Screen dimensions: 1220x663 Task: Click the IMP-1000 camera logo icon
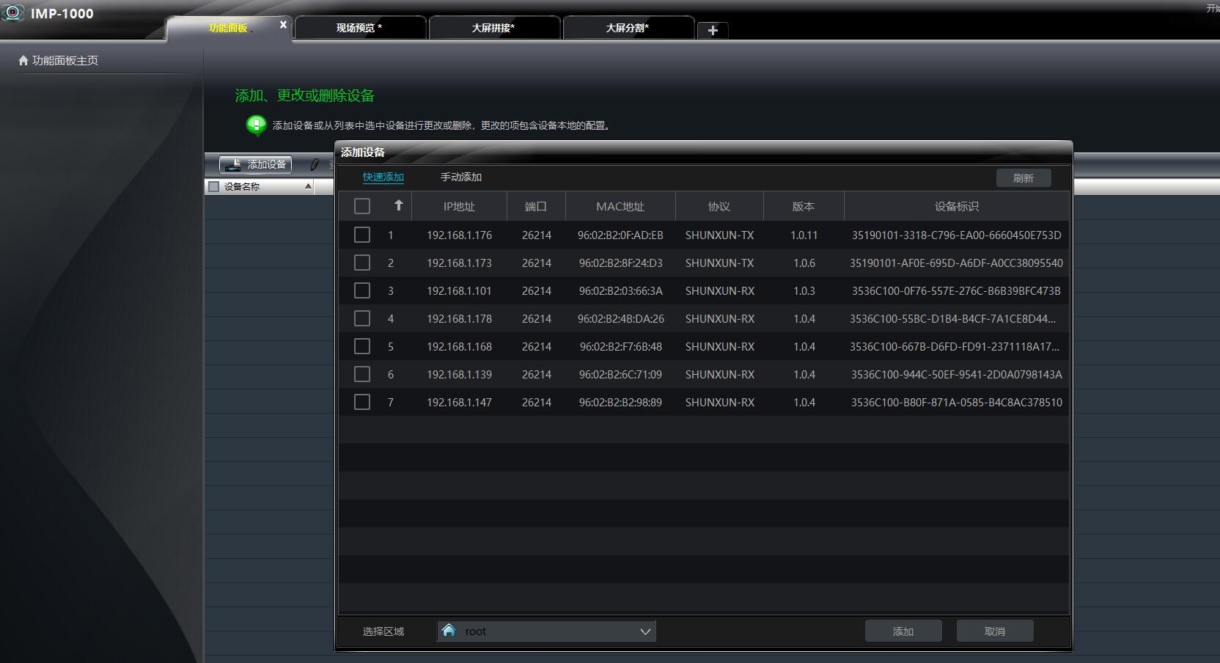point(13,13)
